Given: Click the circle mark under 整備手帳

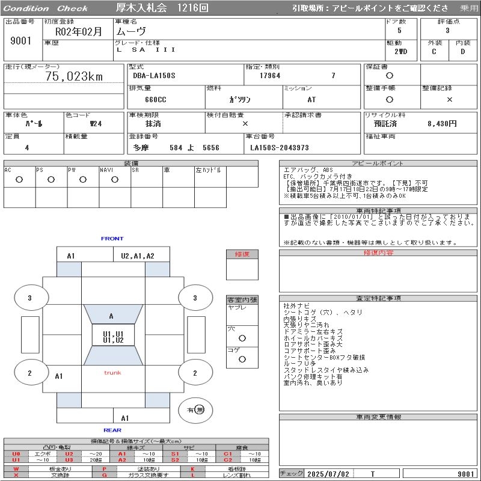Looking at the screenshot, I should (390, 99).
